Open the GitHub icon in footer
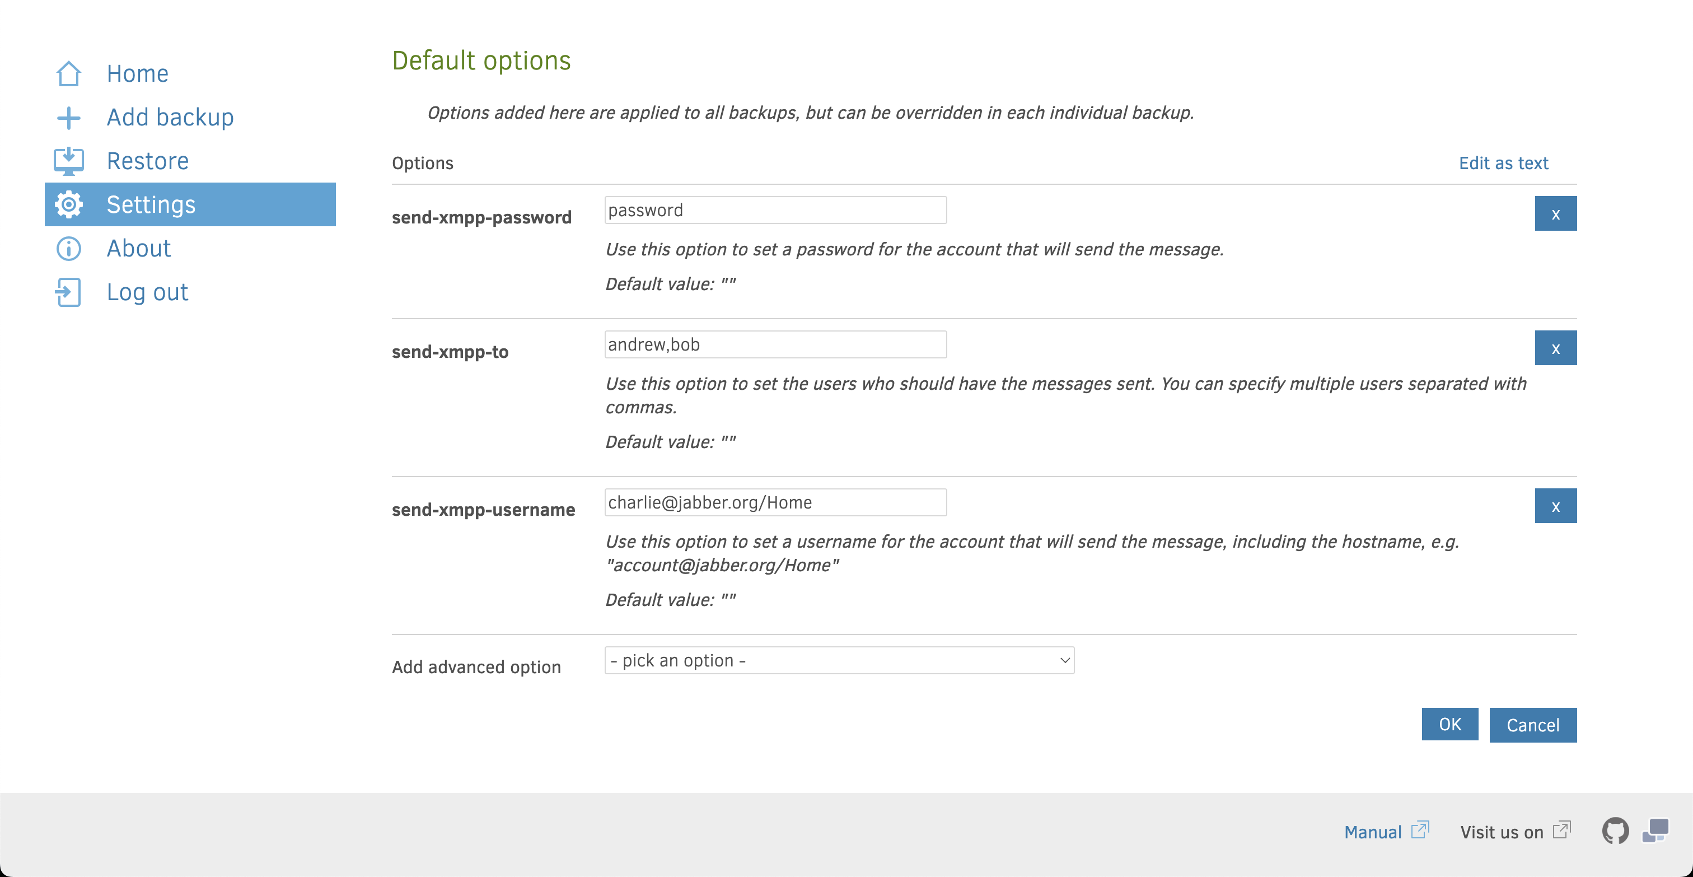The height and width of the screenshot is (877, 1693). [1615, 831]
